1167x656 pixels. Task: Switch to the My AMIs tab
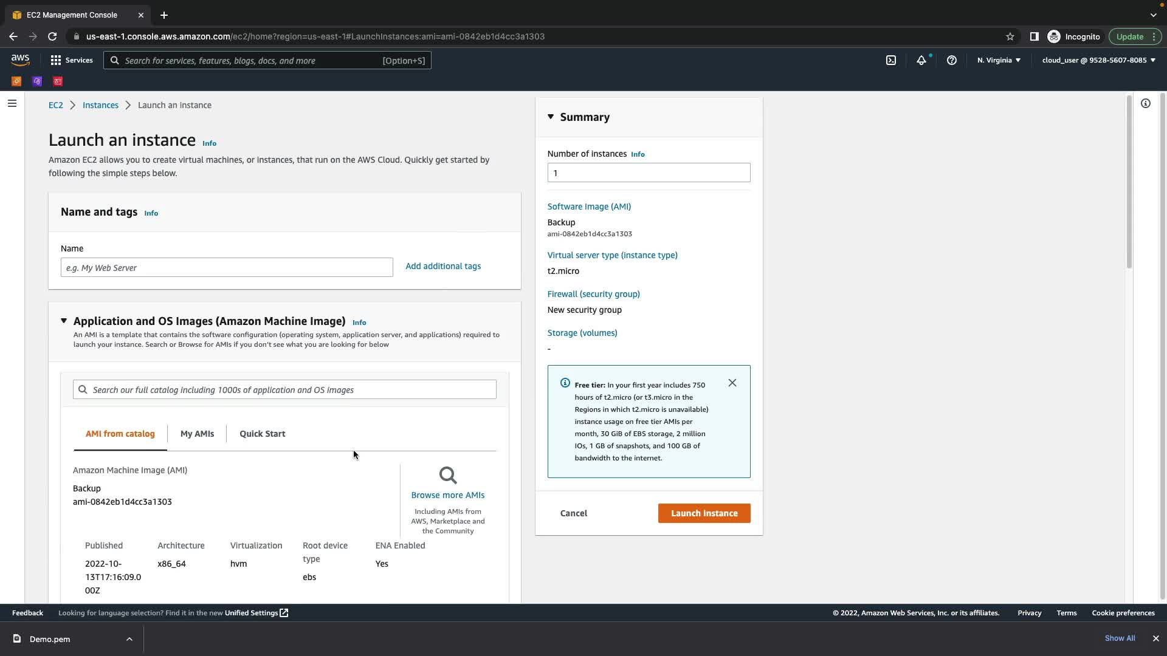[x=197, y=434]
